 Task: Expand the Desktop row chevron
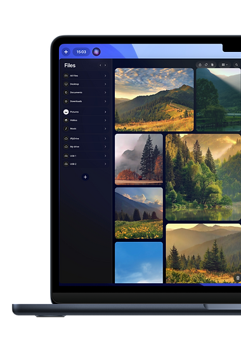[x=105, y=84]
